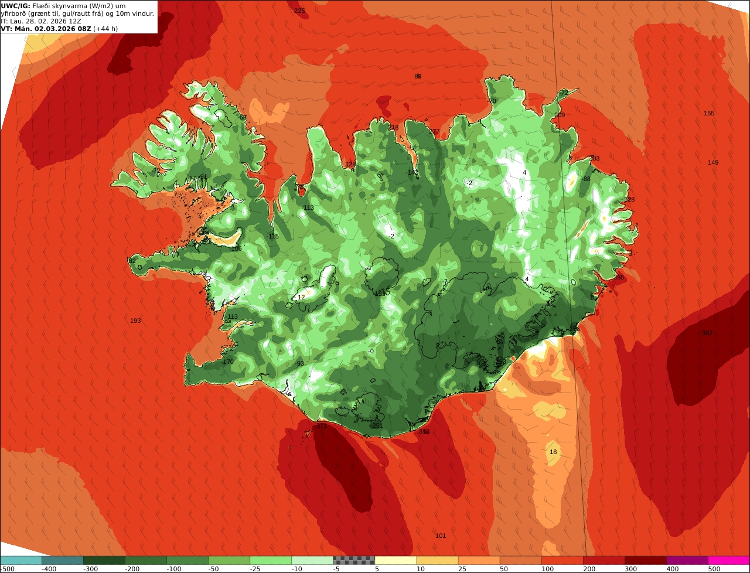Click the green legend swatch between -50 and -25
The image size is (750, 573).
[x=230, y=560]
